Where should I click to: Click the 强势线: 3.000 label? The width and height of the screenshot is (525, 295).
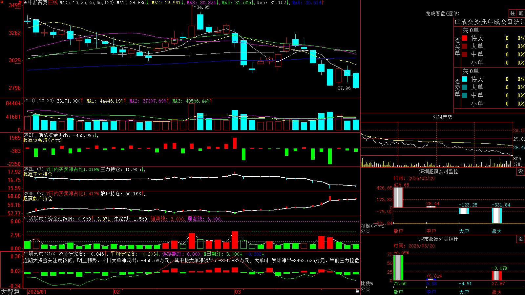[x=168, y=219]
